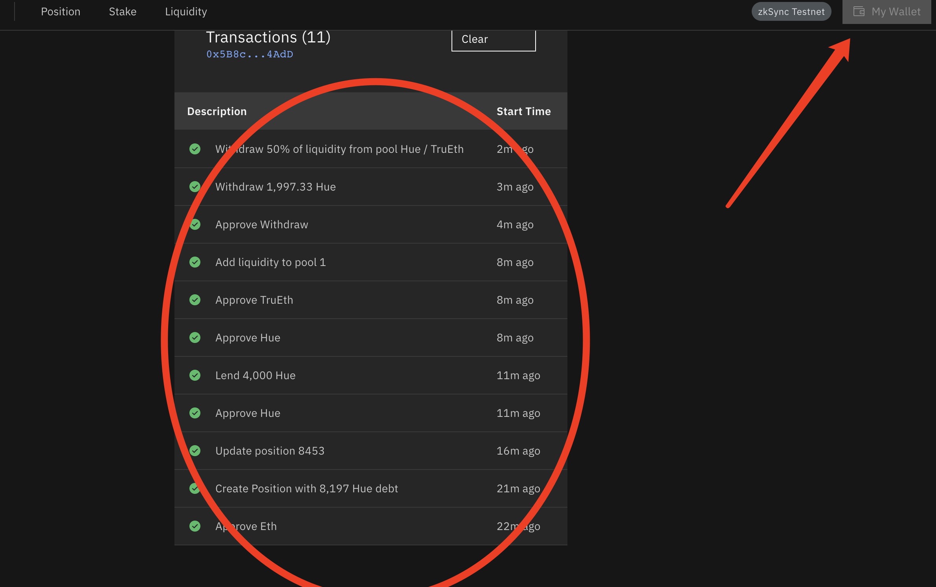Click the Start Time column header
Image resolution: width=936 pixels, height=587 pixels.
pos(523,112)
